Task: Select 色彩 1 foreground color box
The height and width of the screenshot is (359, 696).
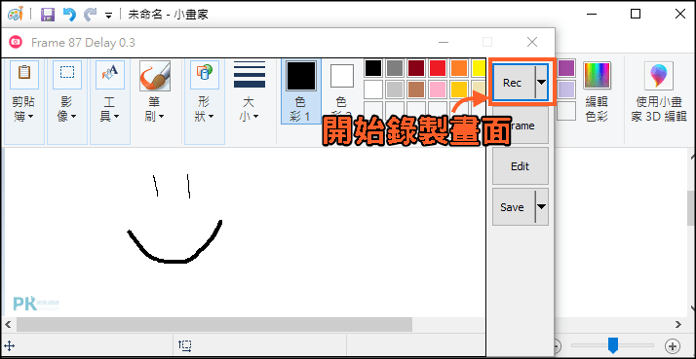Action: click(x=301, y=91)
